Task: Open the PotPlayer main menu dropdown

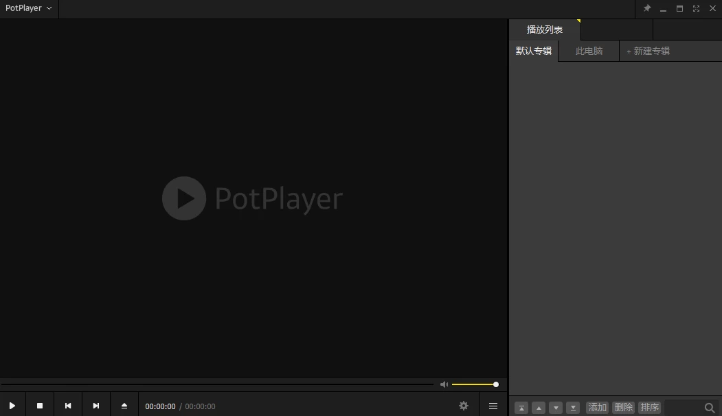Action: (x=28, y=8)
